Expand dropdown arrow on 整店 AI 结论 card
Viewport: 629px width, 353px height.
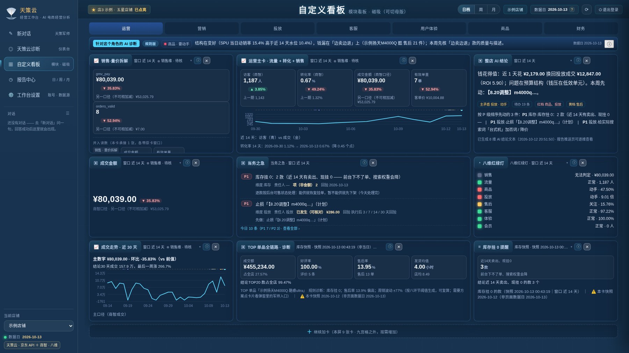tap(571, 61)
